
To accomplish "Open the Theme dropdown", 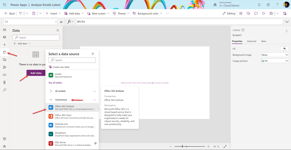I will [121, 13].
